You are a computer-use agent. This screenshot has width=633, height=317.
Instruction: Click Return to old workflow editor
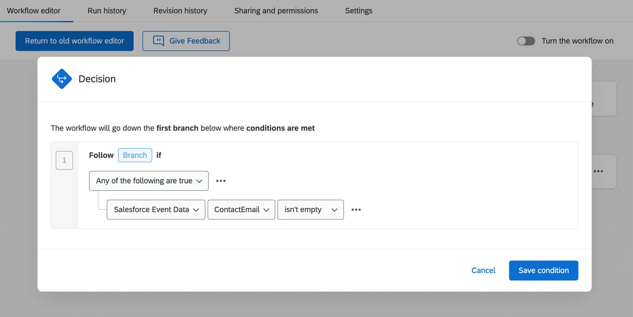(74, 41)
